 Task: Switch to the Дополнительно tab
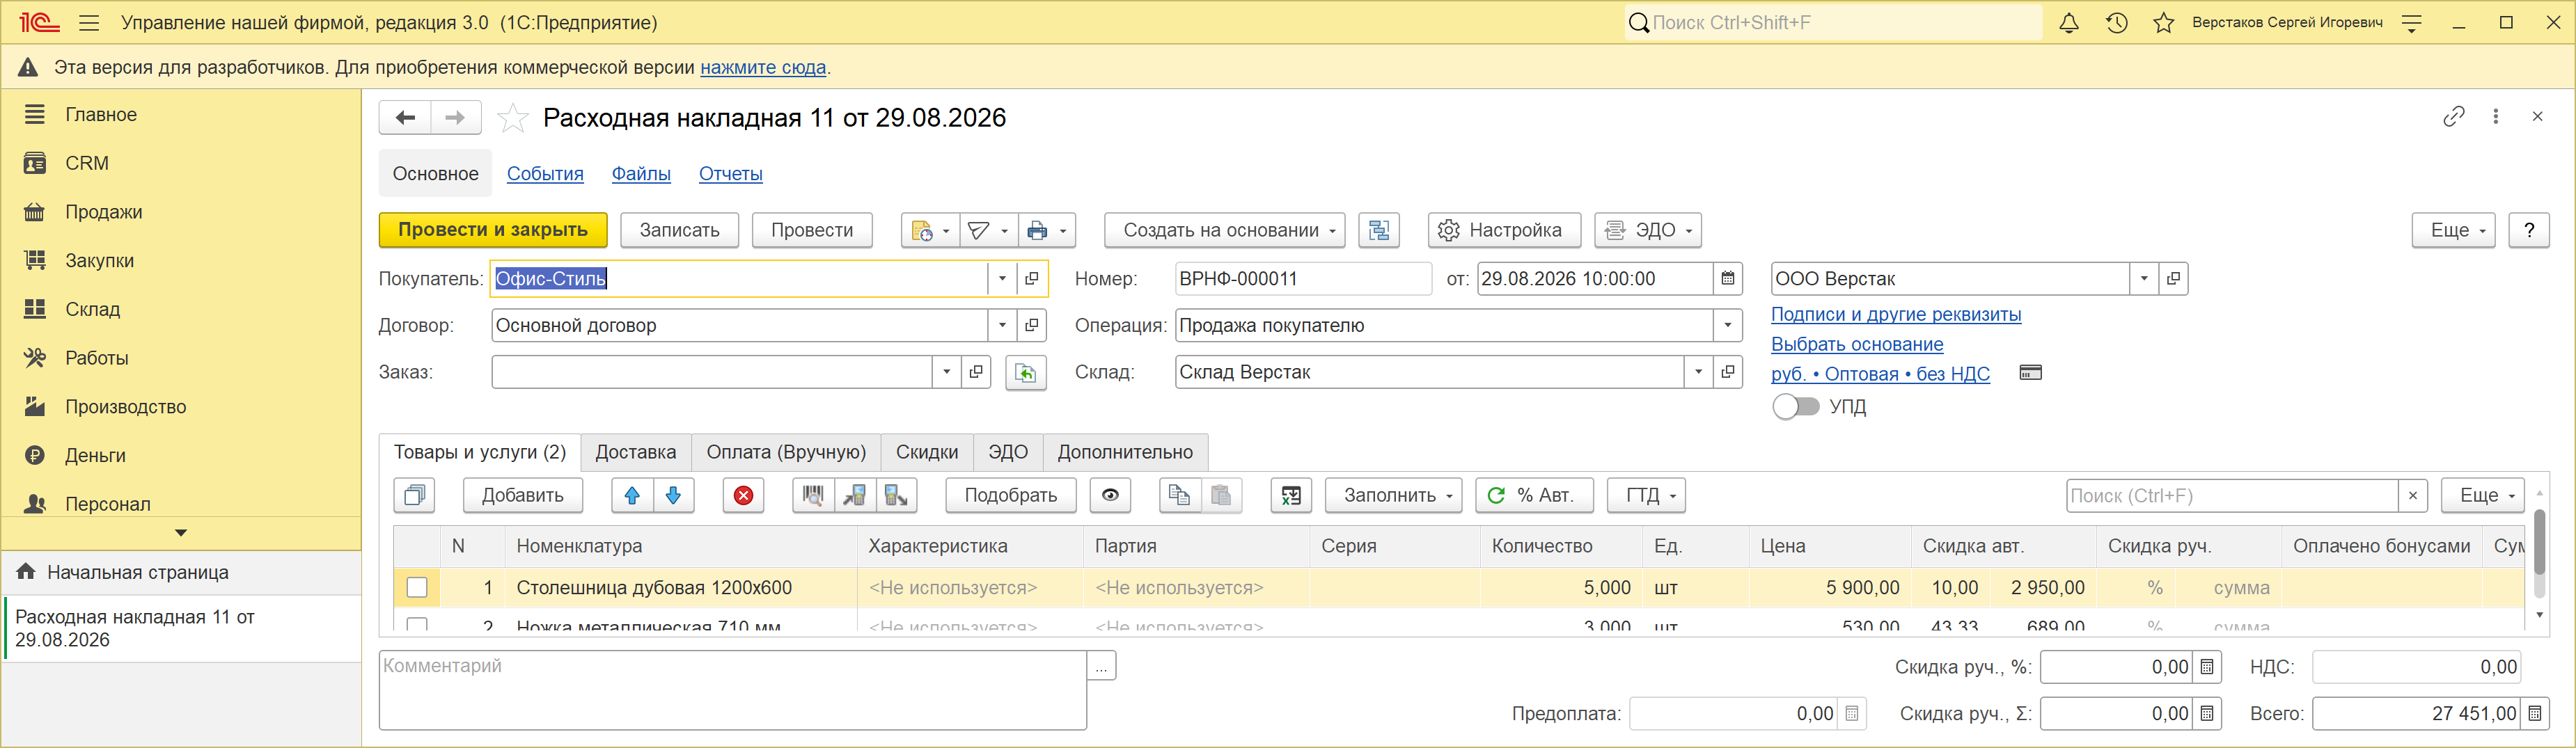(1125, 452)
